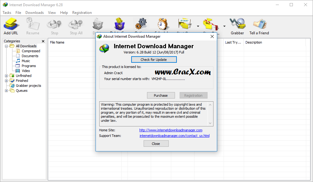
Task: Open the Registration menu
Action: tap(82, 13)
